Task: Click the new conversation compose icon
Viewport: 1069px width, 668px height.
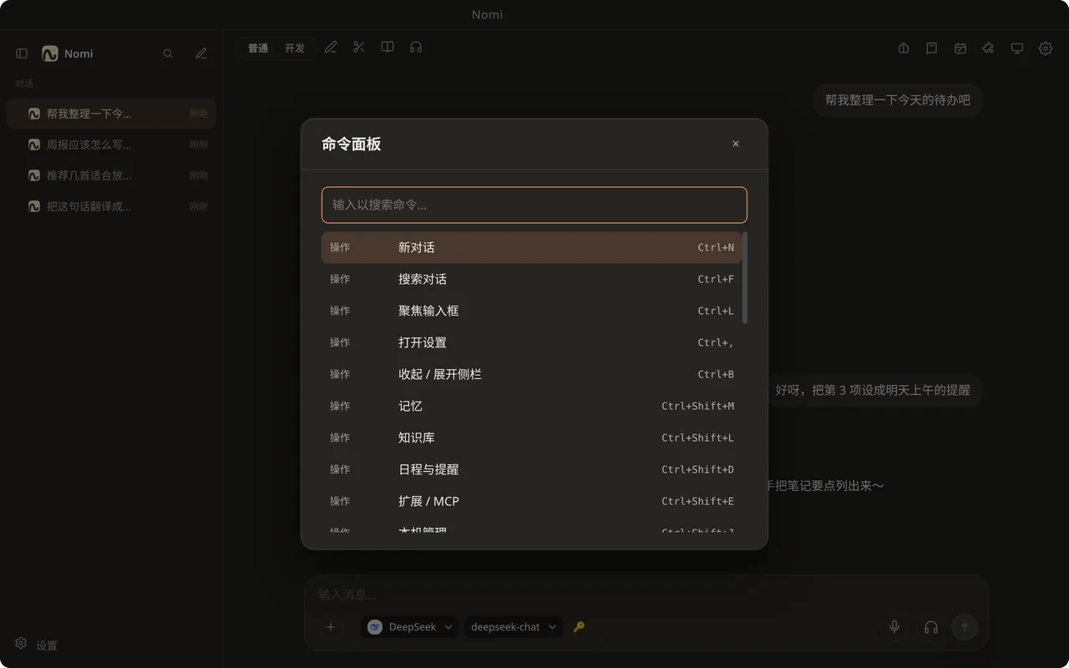Action: 201,53
